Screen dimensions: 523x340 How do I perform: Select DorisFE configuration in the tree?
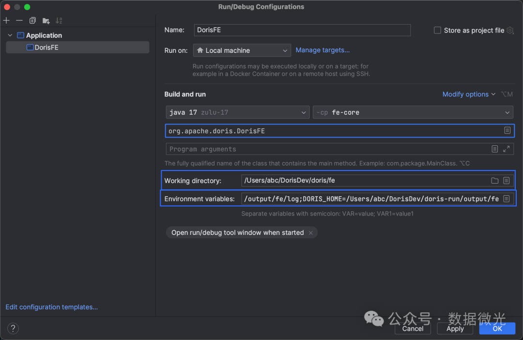pos(46,47)
